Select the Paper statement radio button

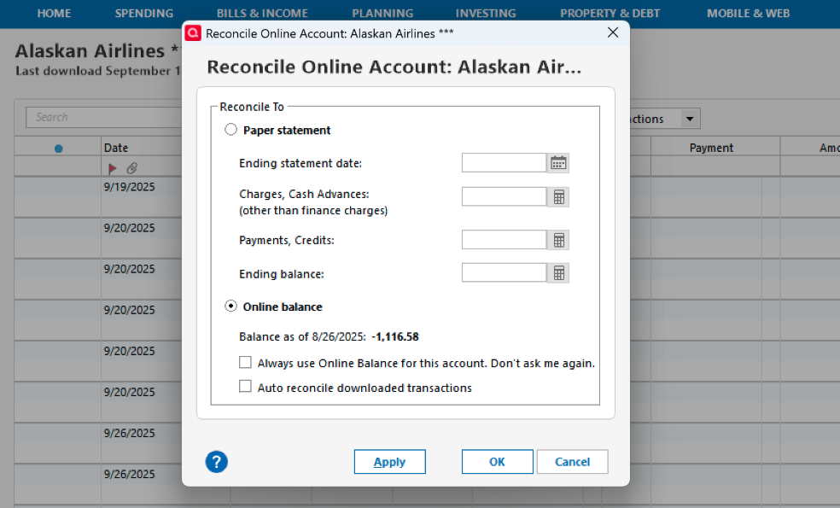coord(230,130)
